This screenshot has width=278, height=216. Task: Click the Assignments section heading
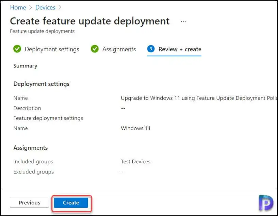[31, 148]
